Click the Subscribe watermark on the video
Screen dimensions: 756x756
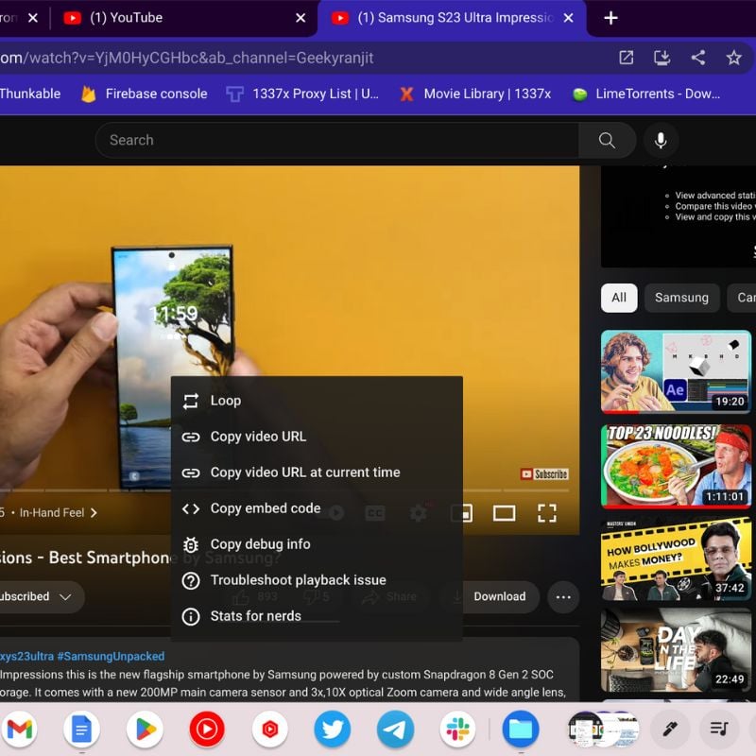tap(544, 474)
